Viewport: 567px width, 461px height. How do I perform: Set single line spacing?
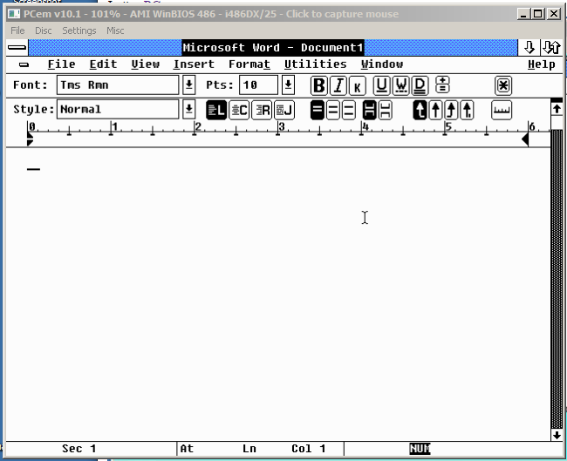click(x=318, y=110)
